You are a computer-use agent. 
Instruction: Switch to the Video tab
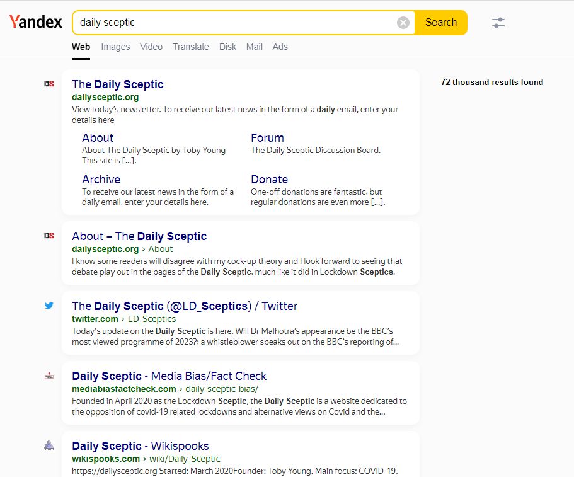click(x=151, y=47)
